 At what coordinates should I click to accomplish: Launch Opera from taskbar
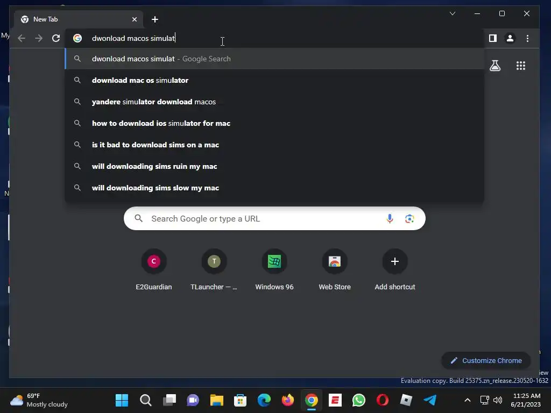click(x=383, y=400)
